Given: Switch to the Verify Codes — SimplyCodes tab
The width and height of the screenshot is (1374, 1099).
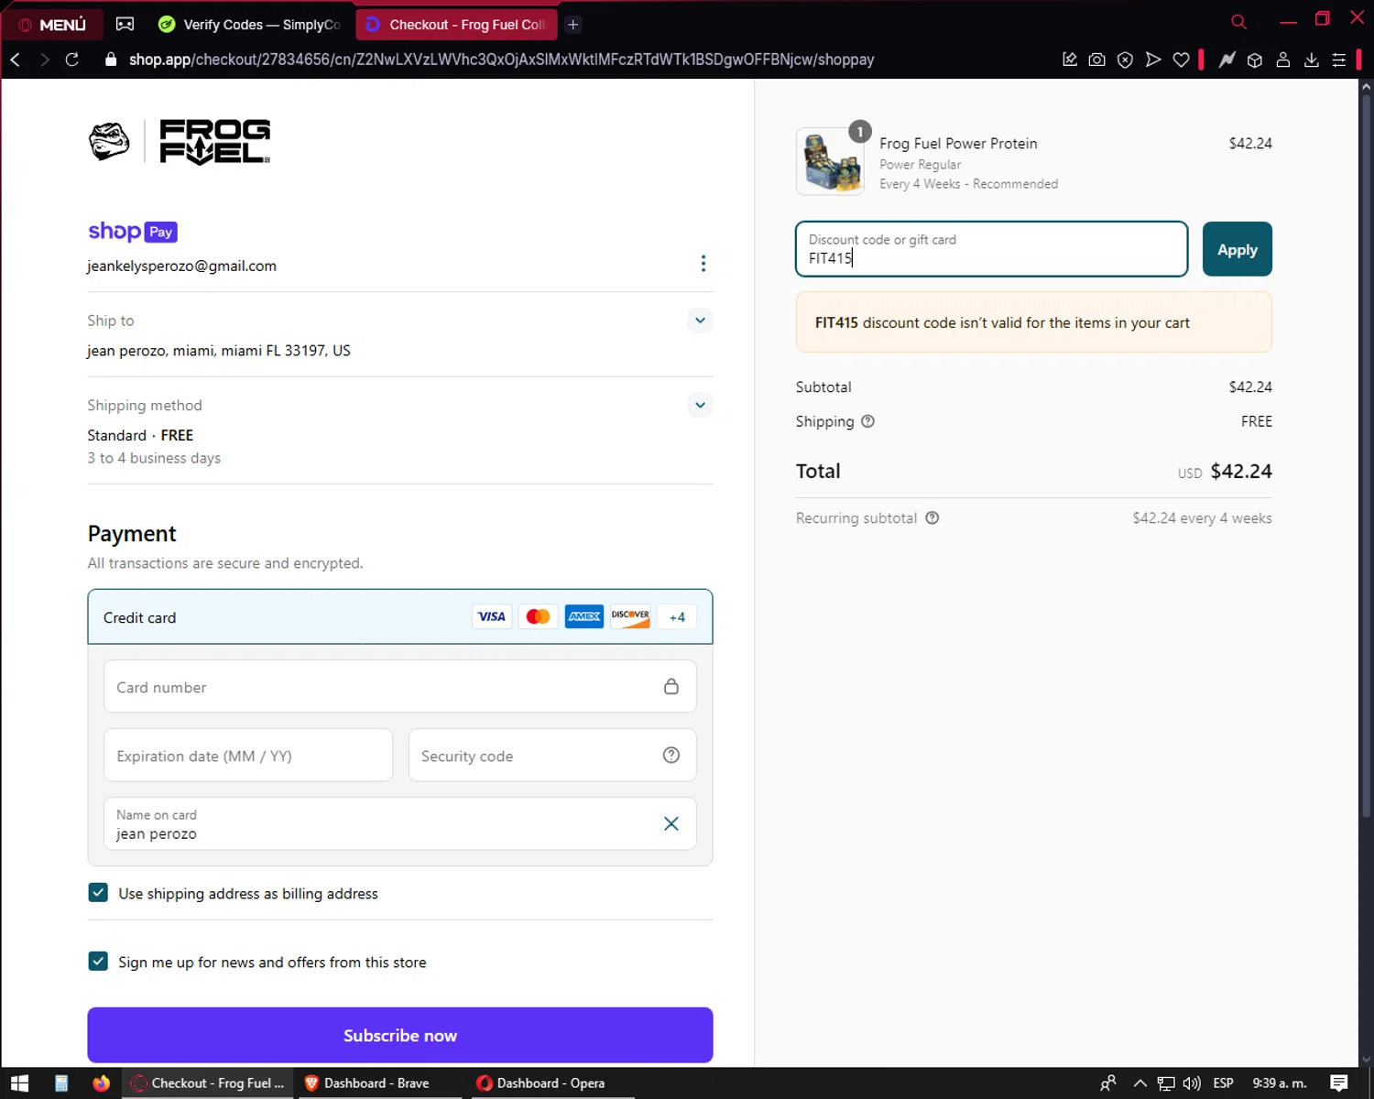Looking at the screenshot, I should coord(249,25).
